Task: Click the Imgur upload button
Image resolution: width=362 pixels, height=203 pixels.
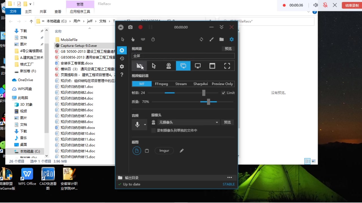Action: (x=164, y=151)
